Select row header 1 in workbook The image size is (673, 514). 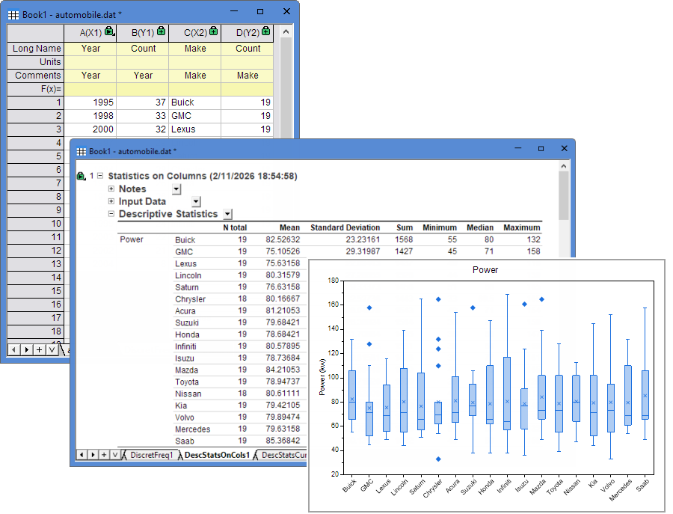[x=36, y=103]
